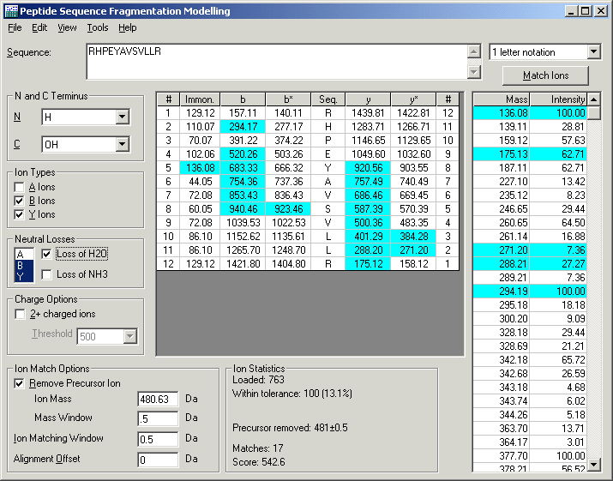Select B in the Neutral Losses list
The image size is (613, 481).
tap(24, 266)
